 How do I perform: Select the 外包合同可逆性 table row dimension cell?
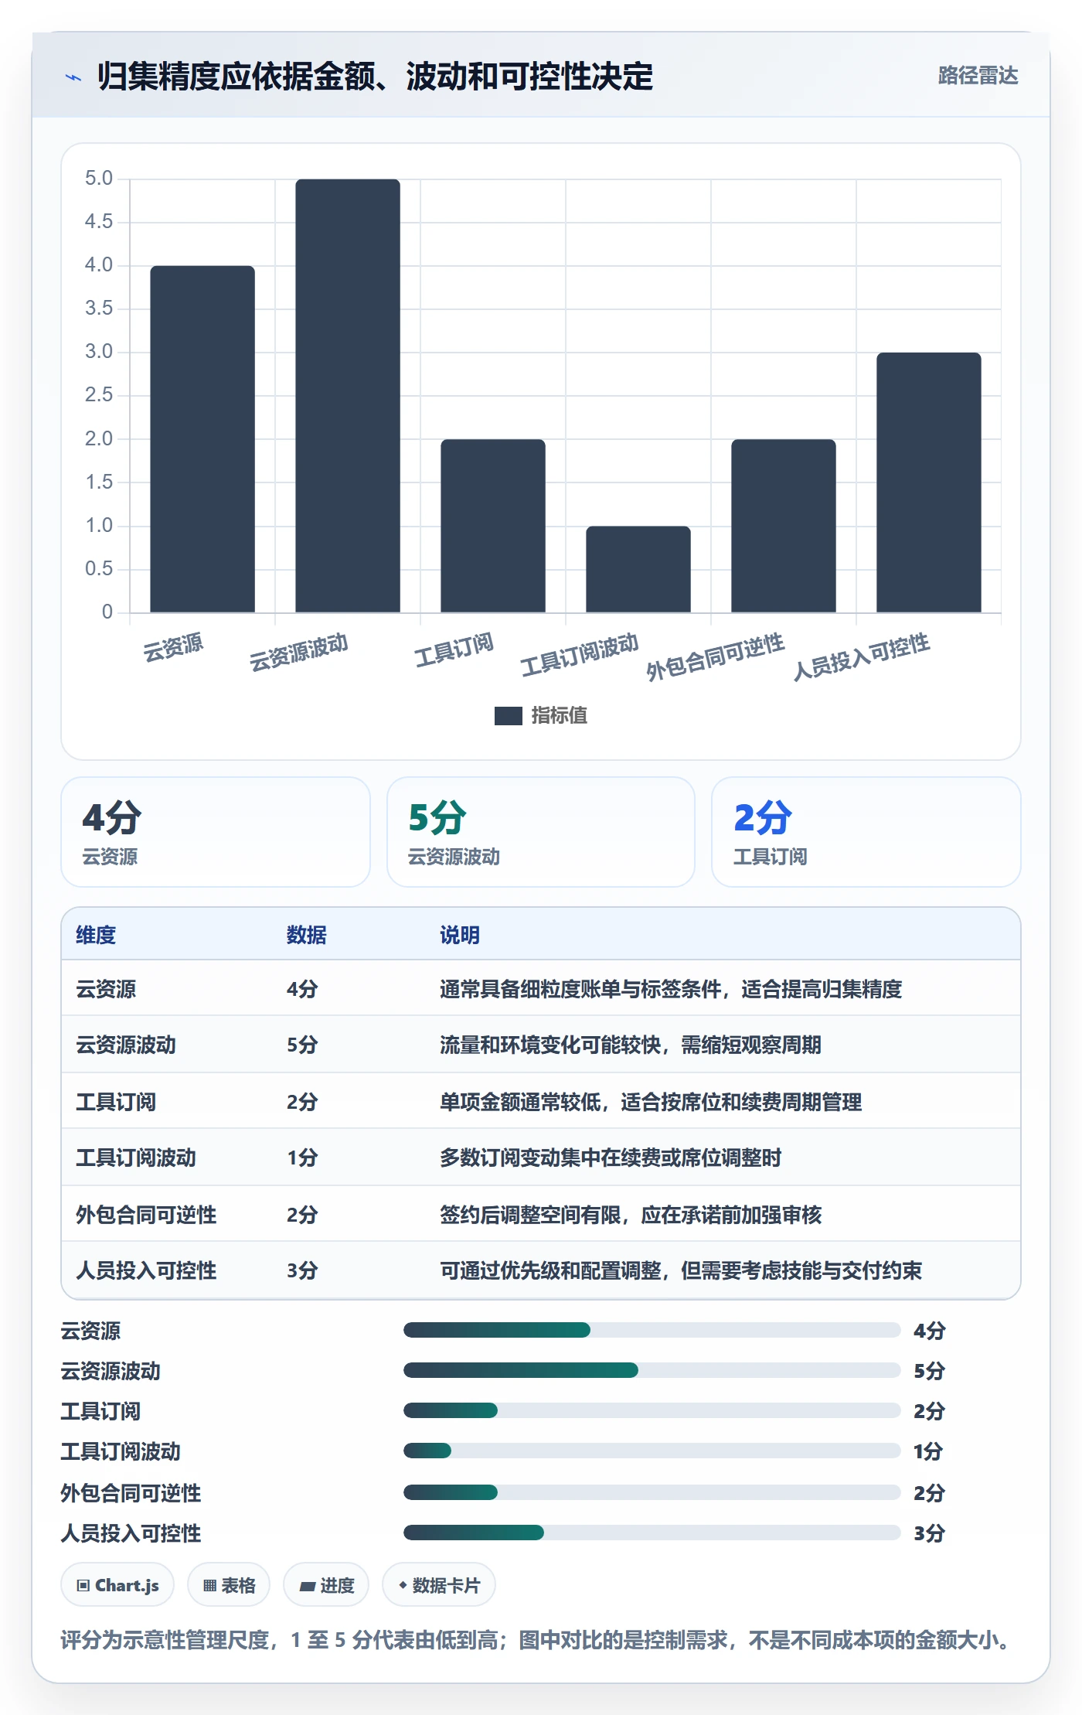tap(146, 1215)
